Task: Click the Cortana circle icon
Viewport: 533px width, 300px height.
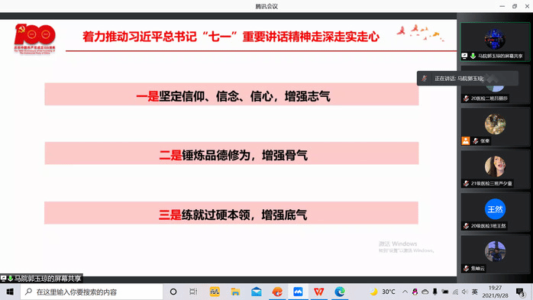Action: click(x=173, y=292)
